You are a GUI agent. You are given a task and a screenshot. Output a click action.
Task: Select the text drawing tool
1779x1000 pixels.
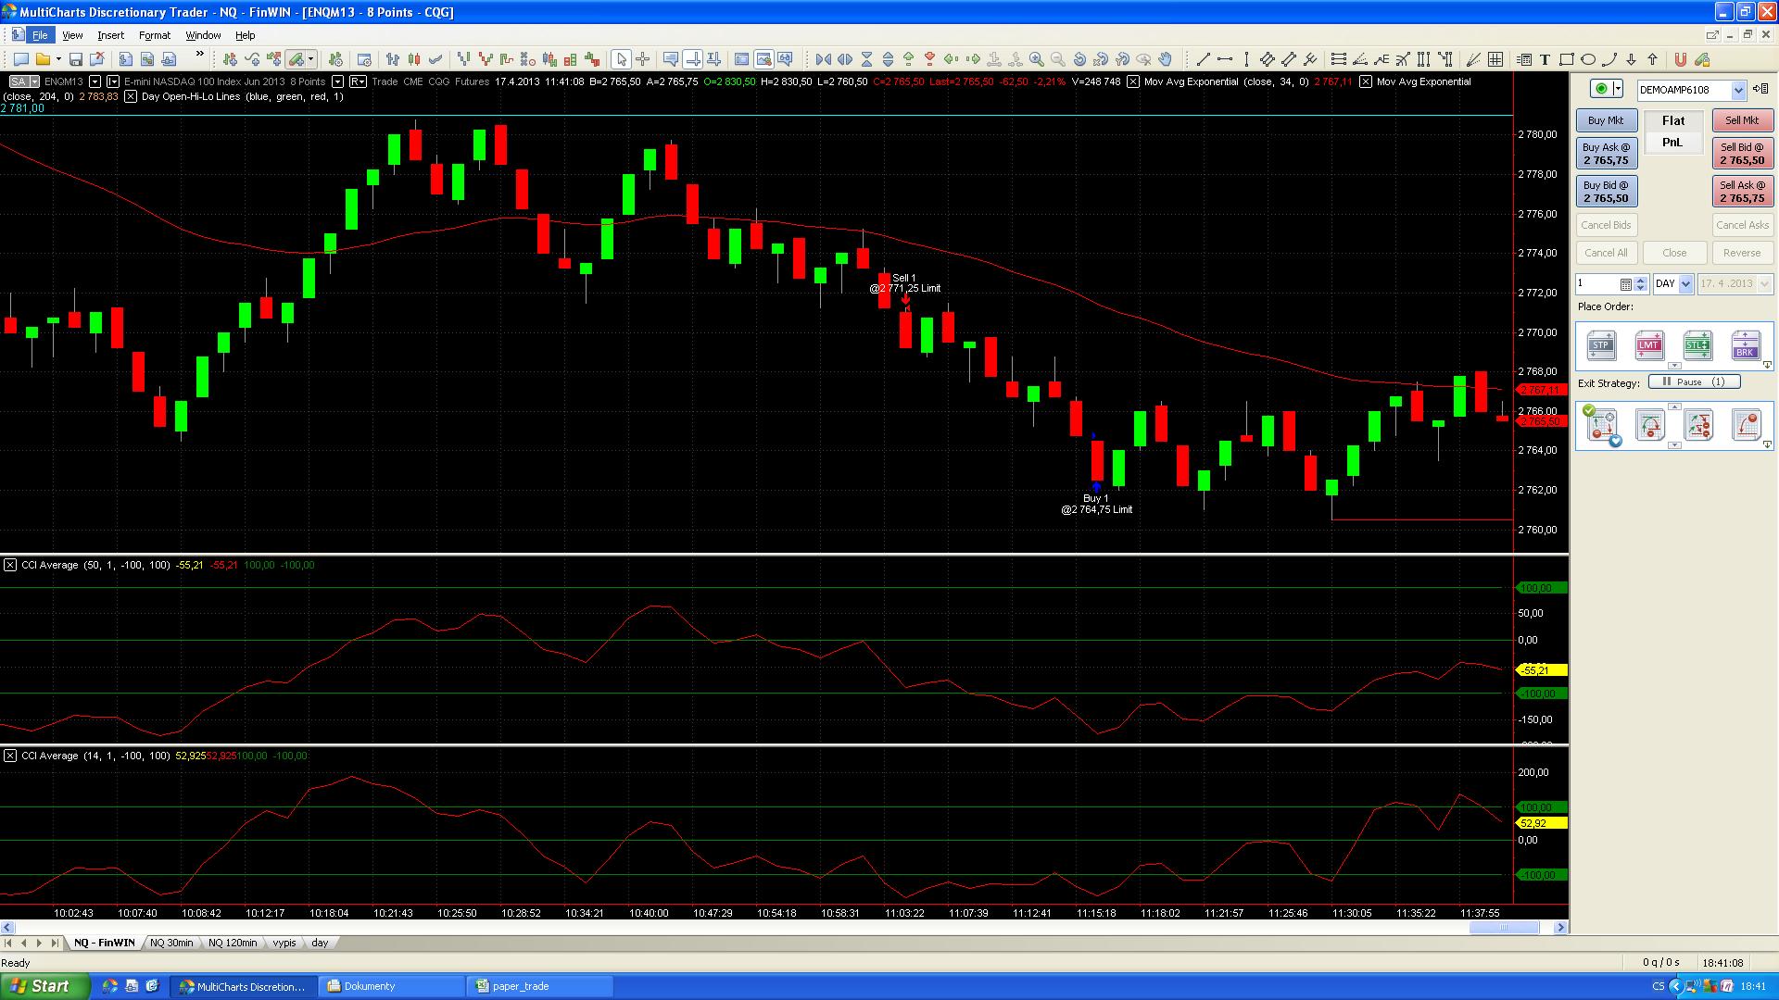point(1545,60)
